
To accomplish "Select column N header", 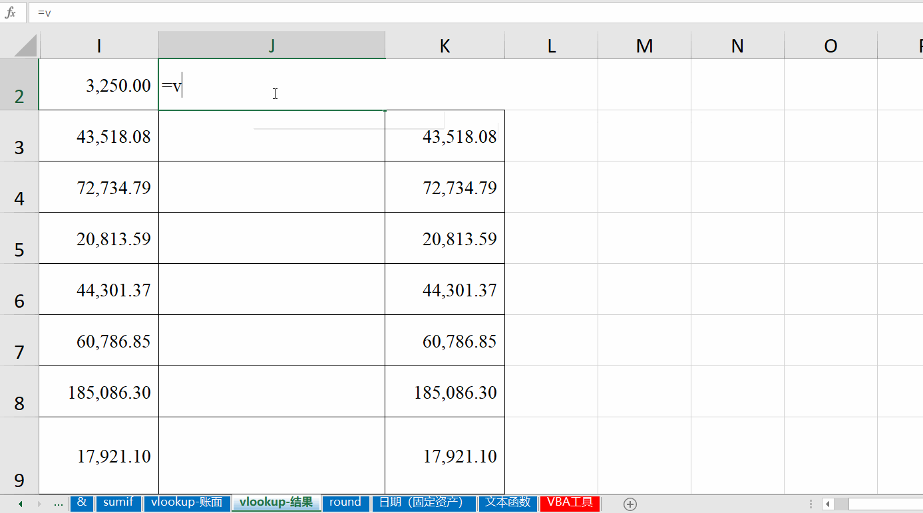I will click(737, 46).
